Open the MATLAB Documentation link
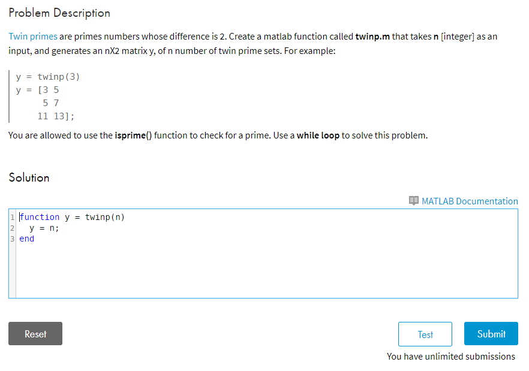The height and width of the screenshot is (371, 529). pyautogui.click(x=470, y=201)
